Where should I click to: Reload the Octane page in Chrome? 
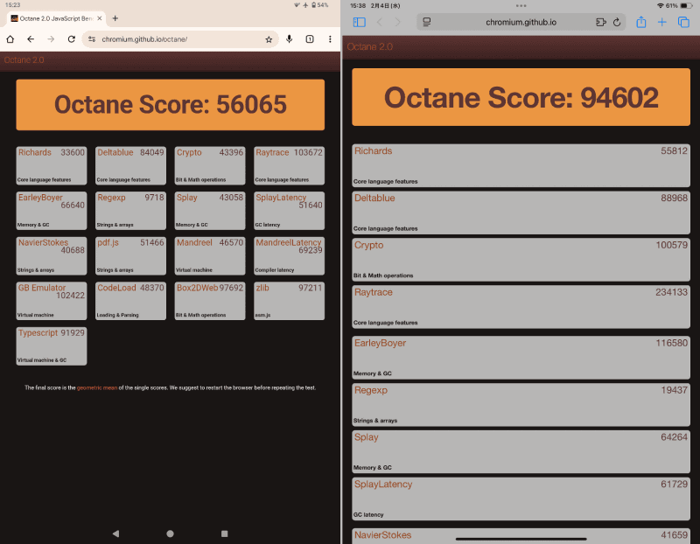71,39
